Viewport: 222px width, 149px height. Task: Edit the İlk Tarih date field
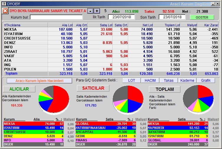(121, 17)
